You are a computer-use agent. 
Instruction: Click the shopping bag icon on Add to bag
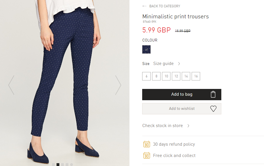(x=213, y=94)
